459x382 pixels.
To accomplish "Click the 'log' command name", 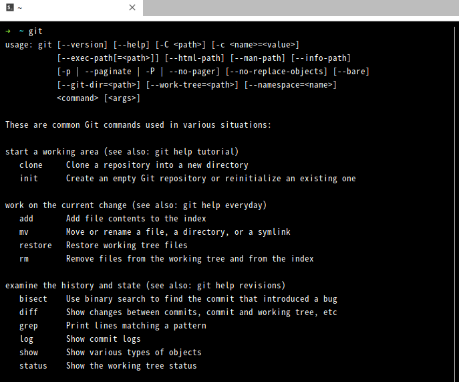I will pyautogui.click(x=26, y=339).
